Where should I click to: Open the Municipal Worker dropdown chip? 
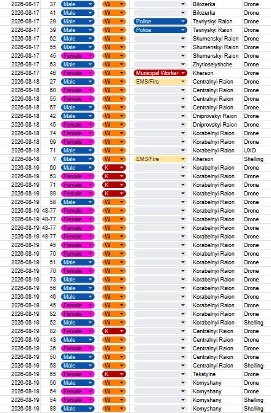point(160,73)
